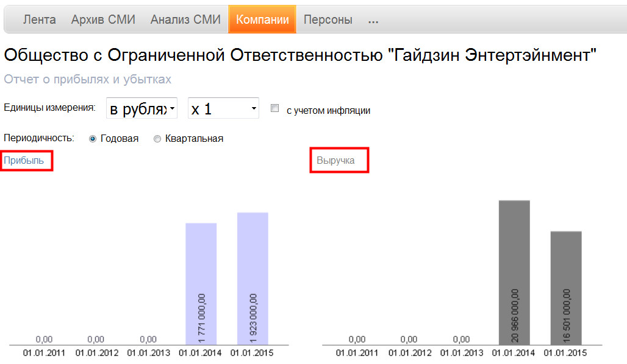The width and height of the screenshot is (627, 364).
Task: Open the Лента tab
Action: click(39, 19)
